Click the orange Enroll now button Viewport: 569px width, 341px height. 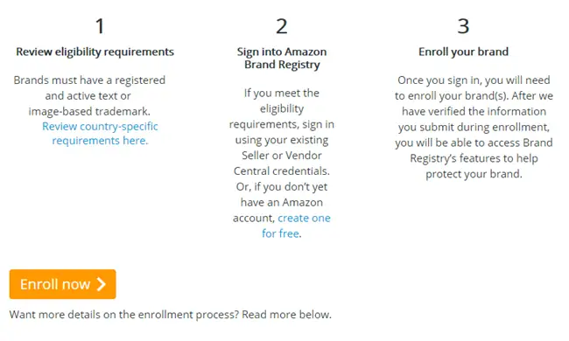(x=63, y=284)
